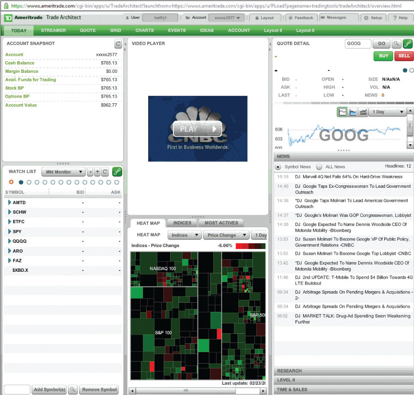Click the Layout lock button
The image size is (414, 395).
click(x=265, y=18)
